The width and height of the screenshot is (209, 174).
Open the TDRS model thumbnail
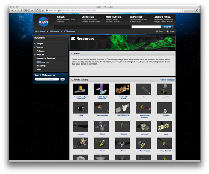[101, 127]
